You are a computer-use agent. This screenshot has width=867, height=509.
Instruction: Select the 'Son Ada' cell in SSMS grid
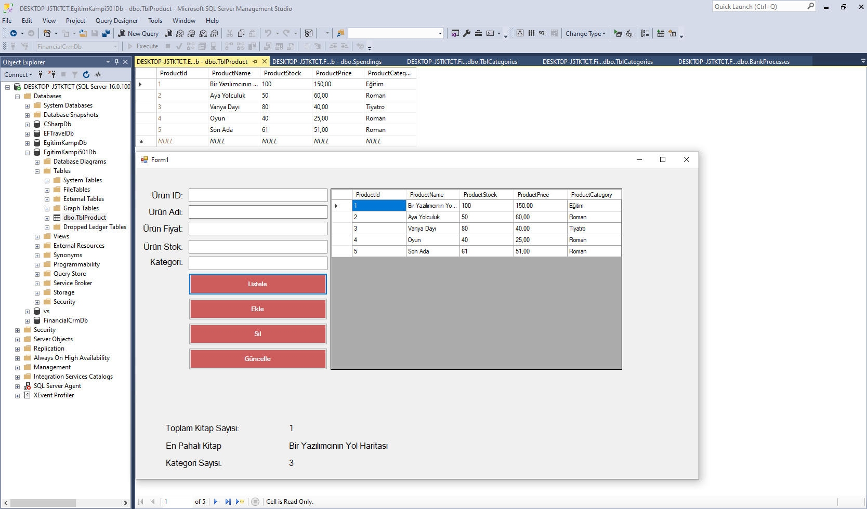[233, 130]
